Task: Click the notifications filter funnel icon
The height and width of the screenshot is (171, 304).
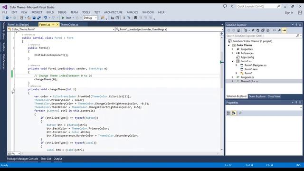Action: [232, 6]
